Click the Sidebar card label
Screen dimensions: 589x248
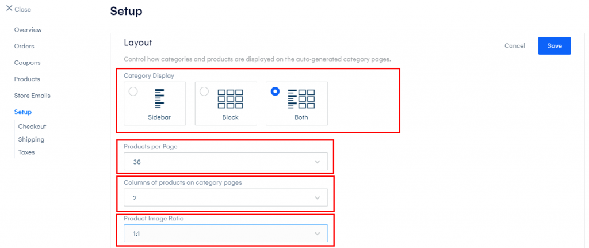point(160,117)
